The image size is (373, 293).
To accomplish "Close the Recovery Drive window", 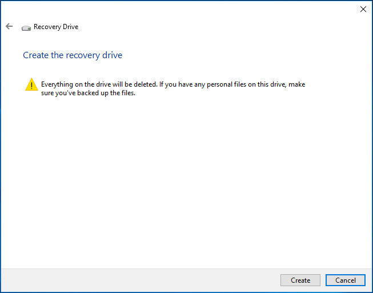I will (363, 9).
